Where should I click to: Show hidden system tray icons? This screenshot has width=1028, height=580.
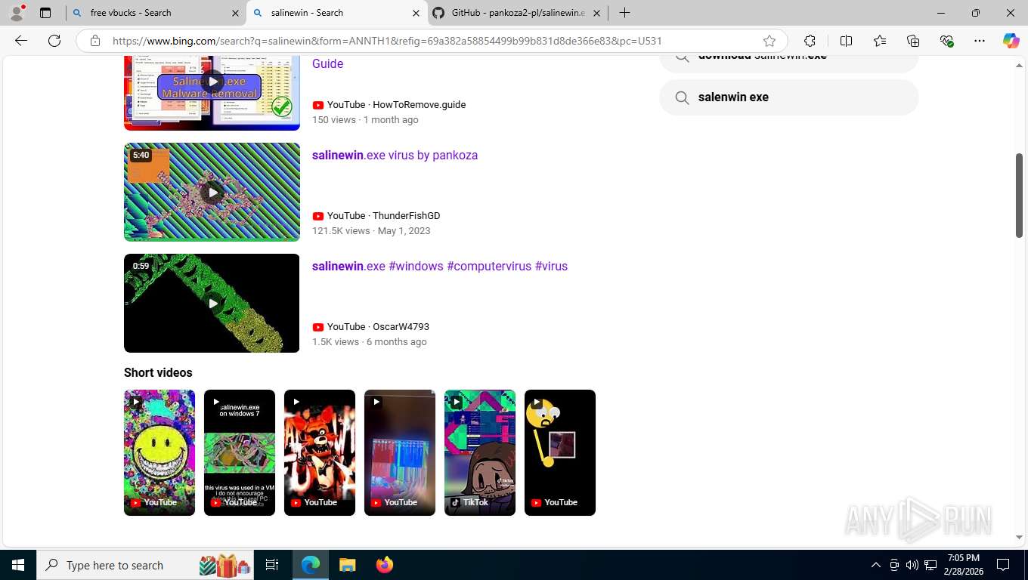tap(876, 565)
